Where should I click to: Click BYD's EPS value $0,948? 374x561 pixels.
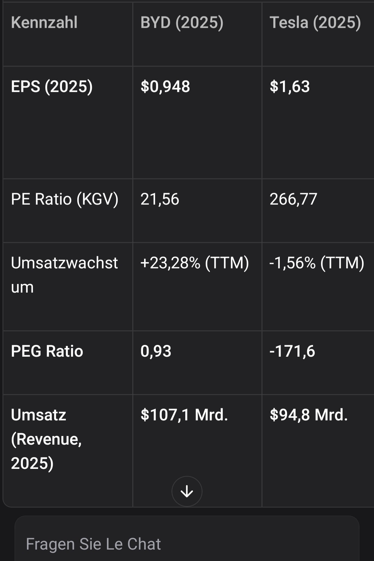pos(165,87)
